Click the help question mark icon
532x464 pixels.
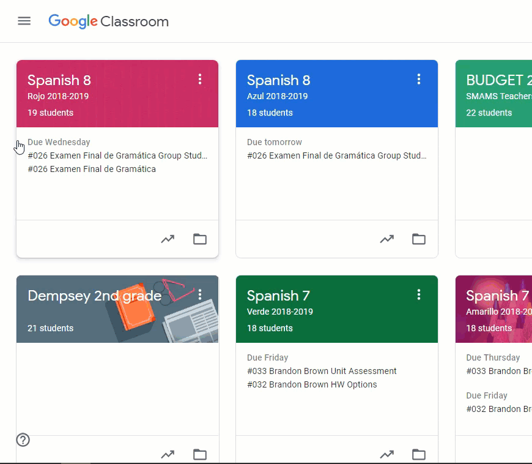click(x=23, y=440)
